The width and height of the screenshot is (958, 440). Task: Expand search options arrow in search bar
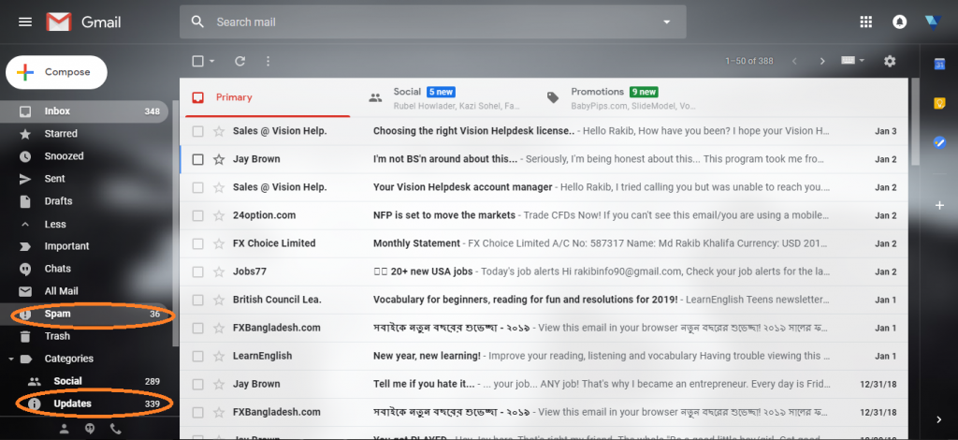coord(667,22)
